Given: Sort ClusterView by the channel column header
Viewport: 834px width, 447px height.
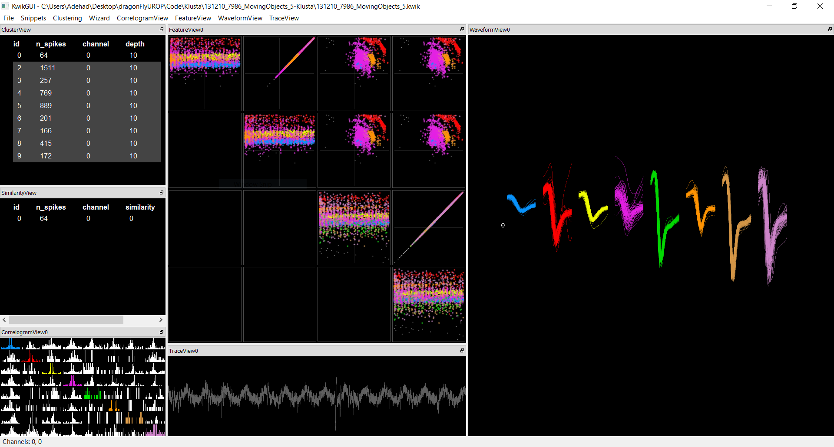Looking at the screenshot, I should (96, 44).
